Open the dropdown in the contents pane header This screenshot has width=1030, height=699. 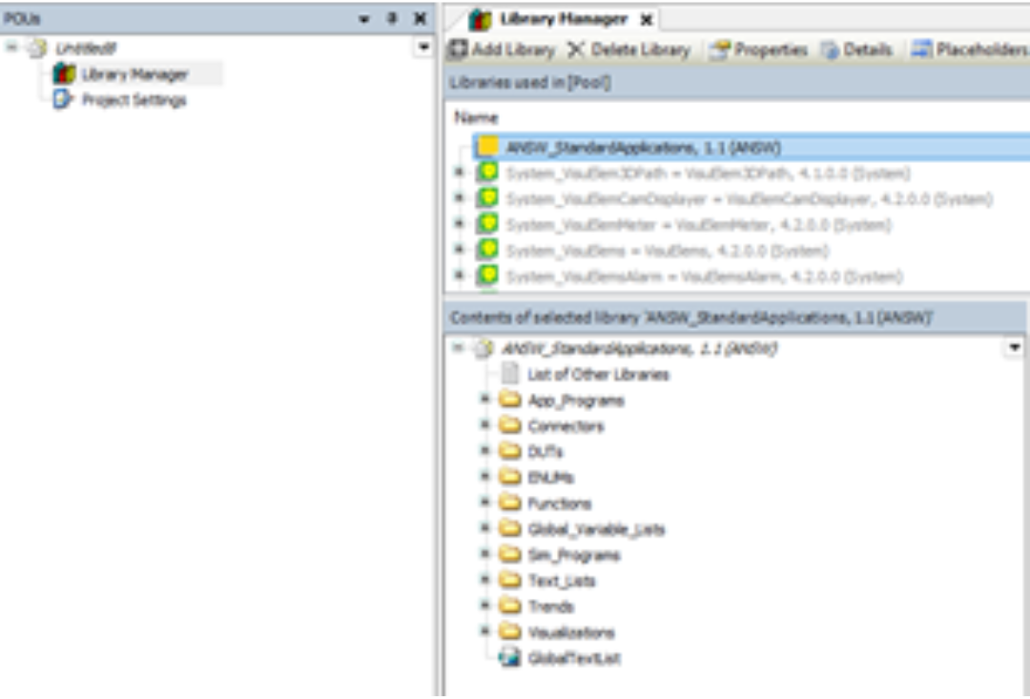pos(1016,344)
